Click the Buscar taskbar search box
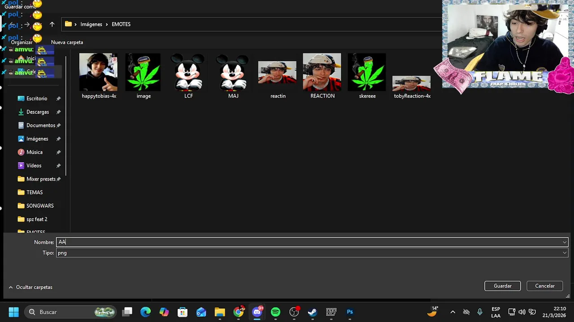 pos(71,312)
